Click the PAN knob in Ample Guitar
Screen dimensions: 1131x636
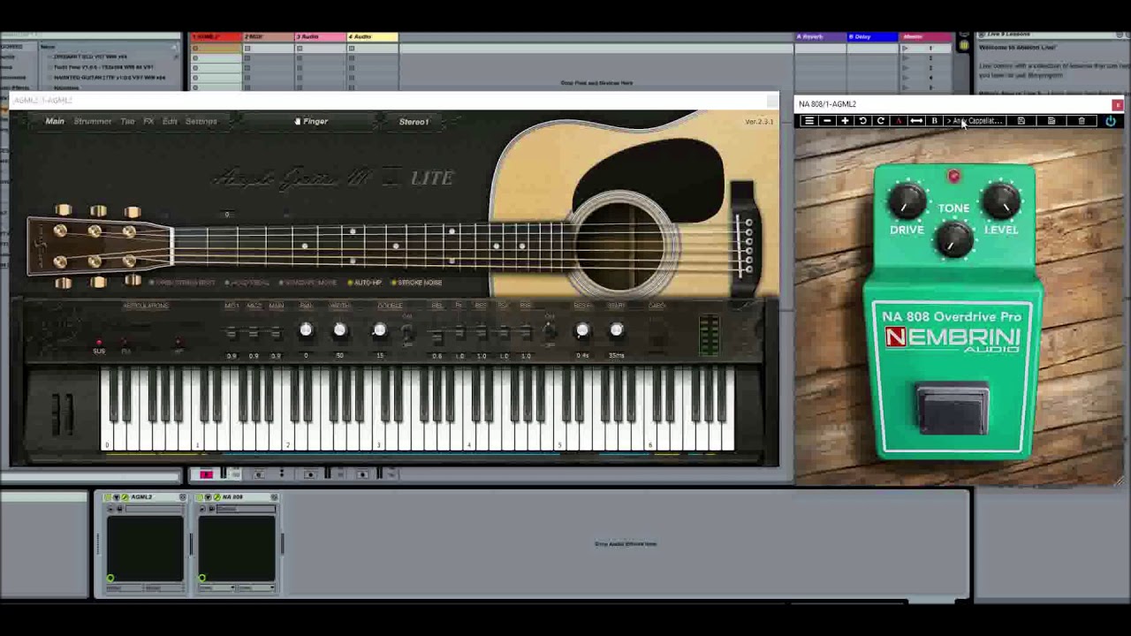pyautogui.click(x=306, y=330)
